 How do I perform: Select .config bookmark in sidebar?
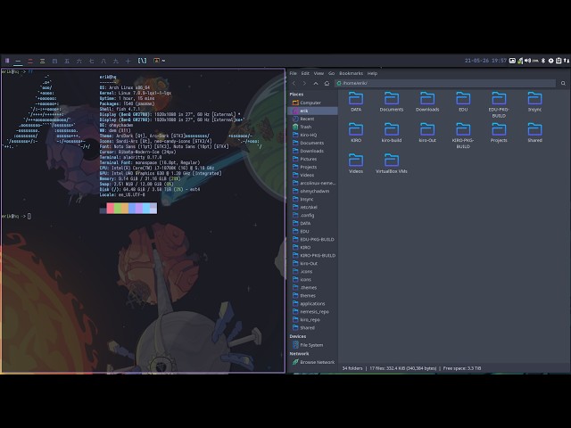pyautogui.click(x=313, y=215)
